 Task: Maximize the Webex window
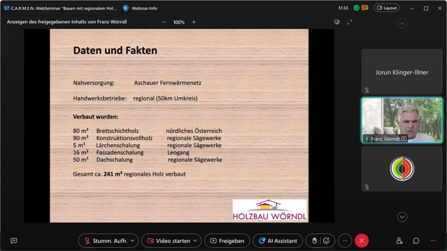pyautogui.click(x=426, y=9)
